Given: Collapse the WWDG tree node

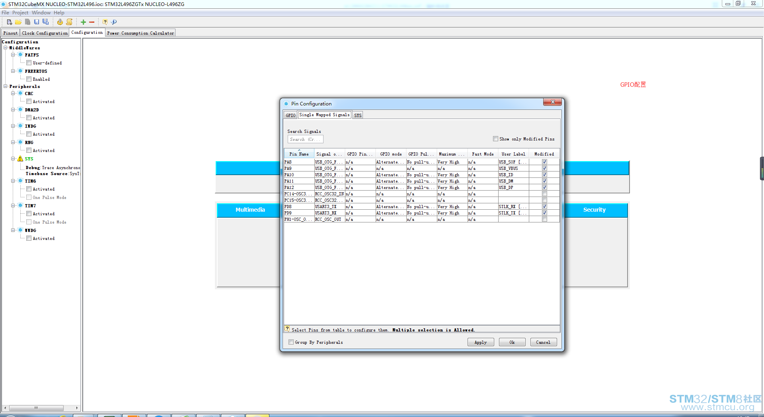Looking at the screenshot, I should click(x=13, y=230).
